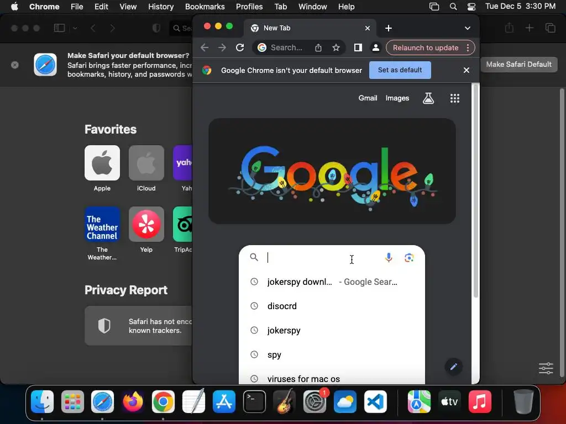Click Chrome's back arrow
The image size is (566, 424).
(205, 47)
